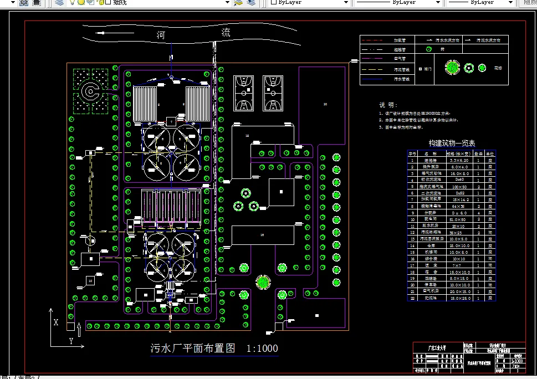Screen dimensions: 537x379
Task: Click note line 3 about coordinates
Action: [401, 127]
